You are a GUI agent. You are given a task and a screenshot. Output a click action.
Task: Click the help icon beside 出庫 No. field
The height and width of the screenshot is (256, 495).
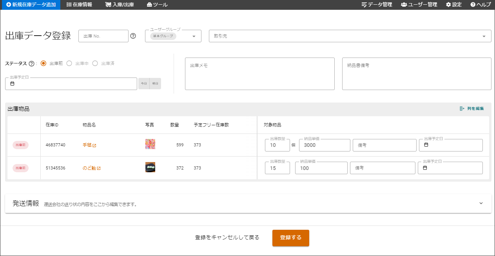[133, 36]
